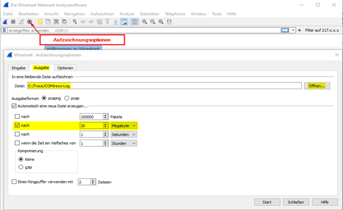This screenshot has width=343, height=210.
Task: Open capture options via toolbar gear icon
Action: [x=29, y=22]
